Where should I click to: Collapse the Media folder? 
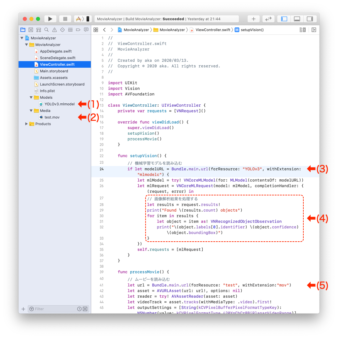(31, 111)
